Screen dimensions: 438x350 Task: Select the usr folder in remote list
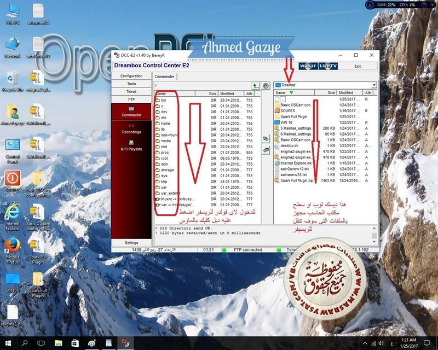coord(208,187)
